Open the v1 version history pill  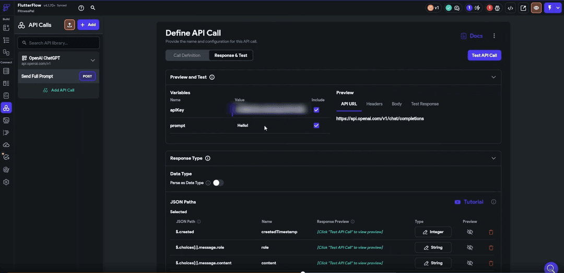click(x=433, y=8)
